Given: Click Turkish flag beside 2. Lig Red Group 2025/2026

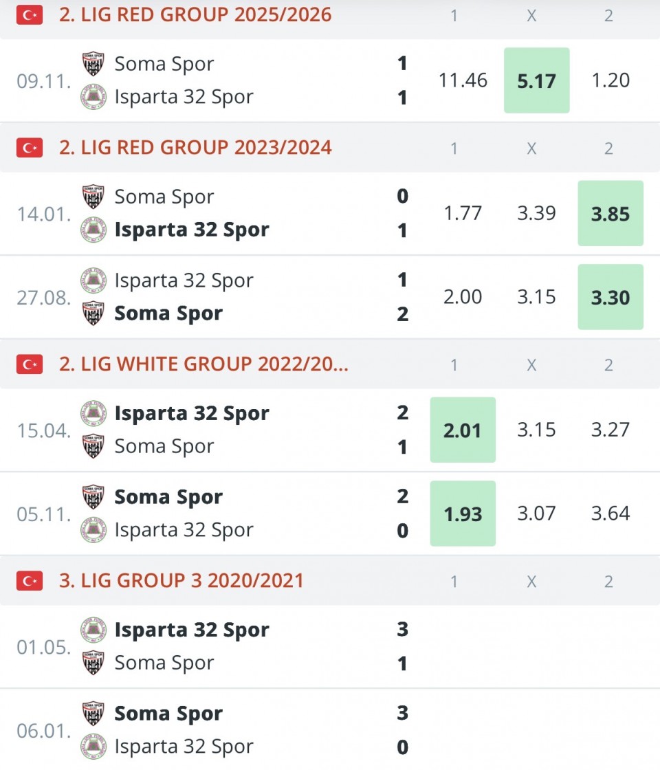Looking at the screenshot, I should pos(30,14).
